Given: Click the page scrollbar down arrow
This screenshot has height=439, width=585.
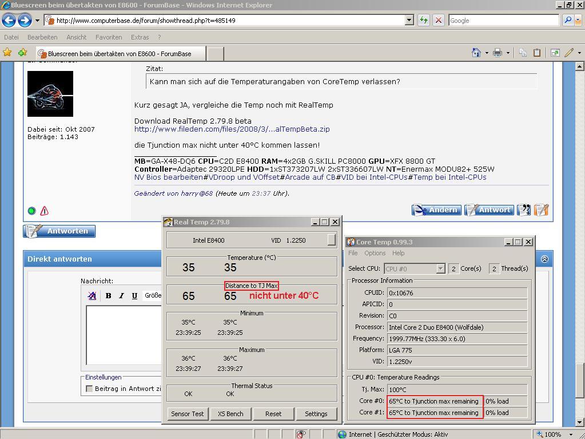Looking at the screenshot, I should tap(579, 422).
